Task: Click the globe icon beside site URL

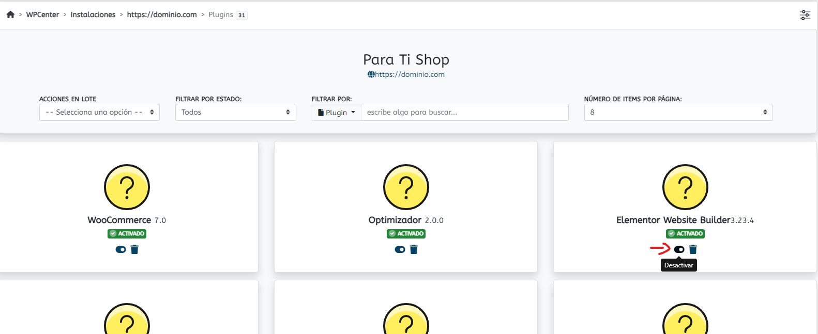Action: point(371,74)
